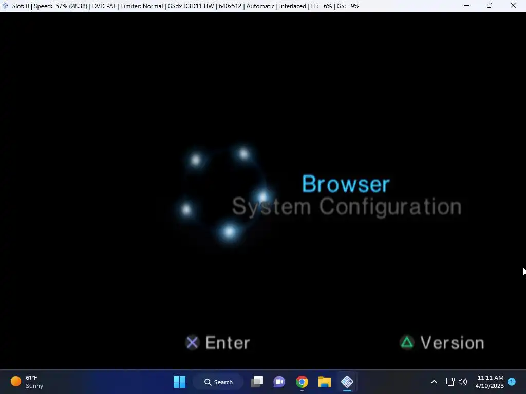Click the PCSX2 icon in the title bar
Screen dimensions: 526x394
pyautogui.click(x=5, y=6)
